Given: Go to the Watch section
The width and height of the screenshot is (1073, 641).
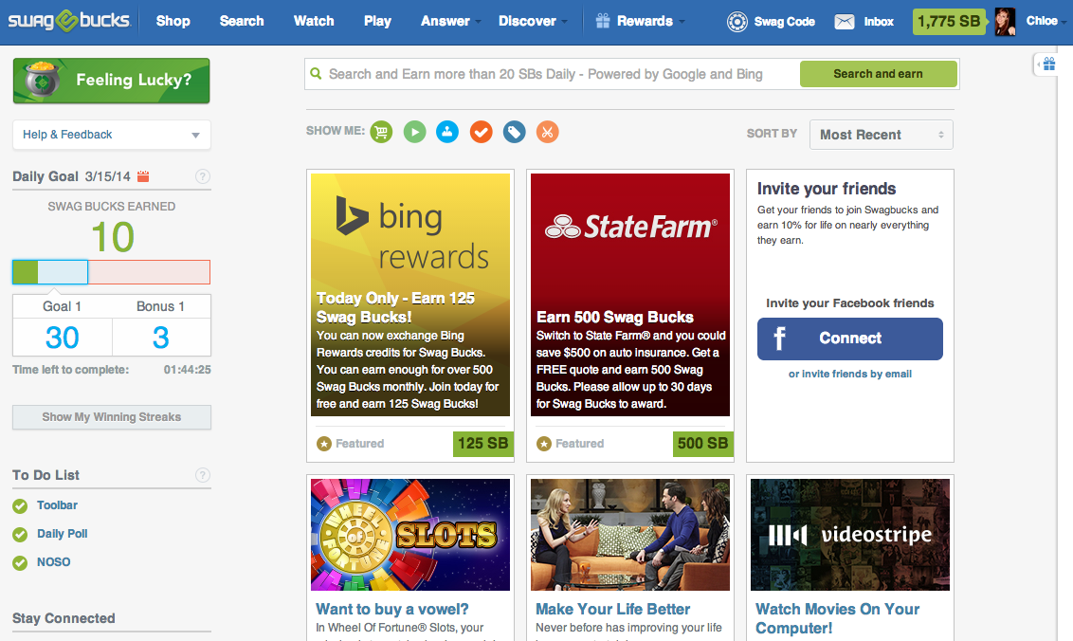Looking at the screenshot, I should click(x=314, y=21).
